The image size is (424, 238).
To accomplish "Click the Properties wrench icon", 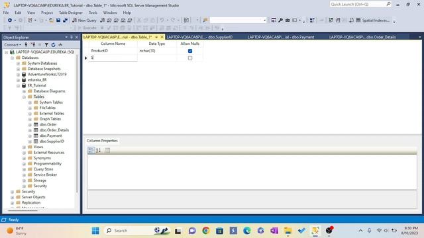I will pos(280,20).
